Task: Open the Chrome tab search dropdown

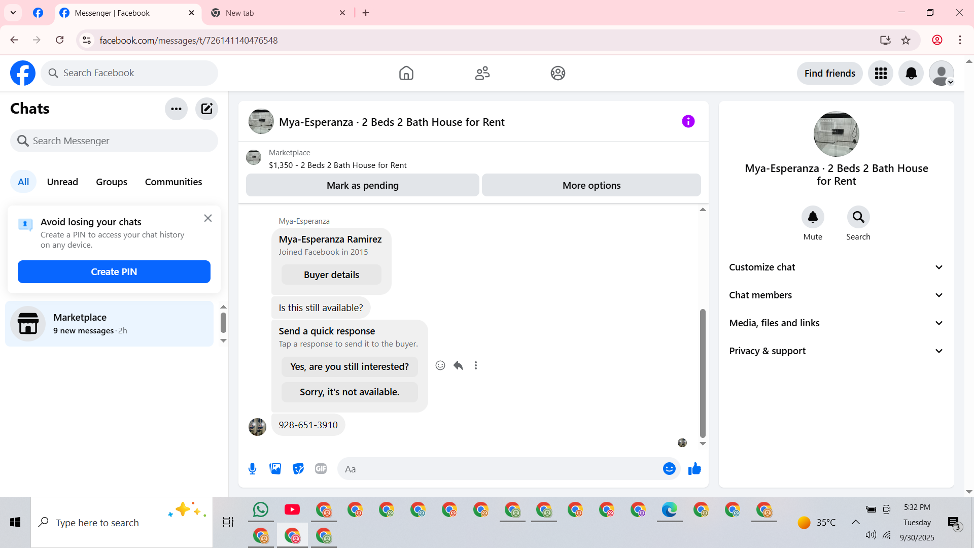Action: pos(13,13)
